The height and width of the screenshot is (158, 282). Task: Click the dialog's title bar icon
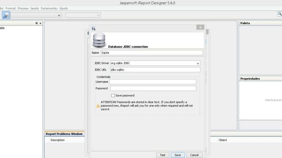click(93, 29)
